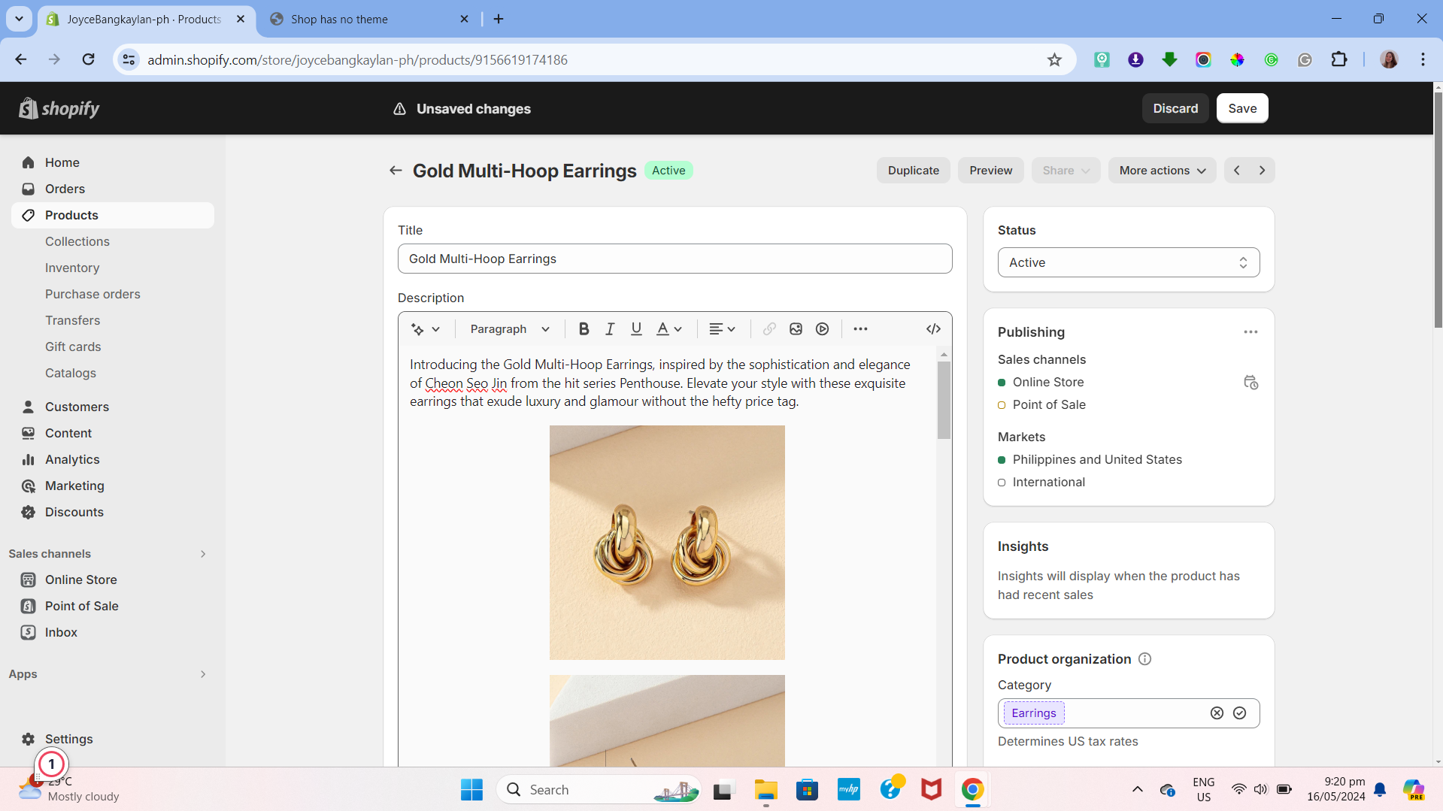Open Windows notifications bell
The width and height of the screenshot is (1443, 811).
(x=1380, y=790)
